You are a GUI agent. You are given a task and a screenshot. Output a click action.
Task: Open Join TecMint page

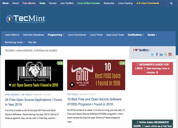coord(67,3)
